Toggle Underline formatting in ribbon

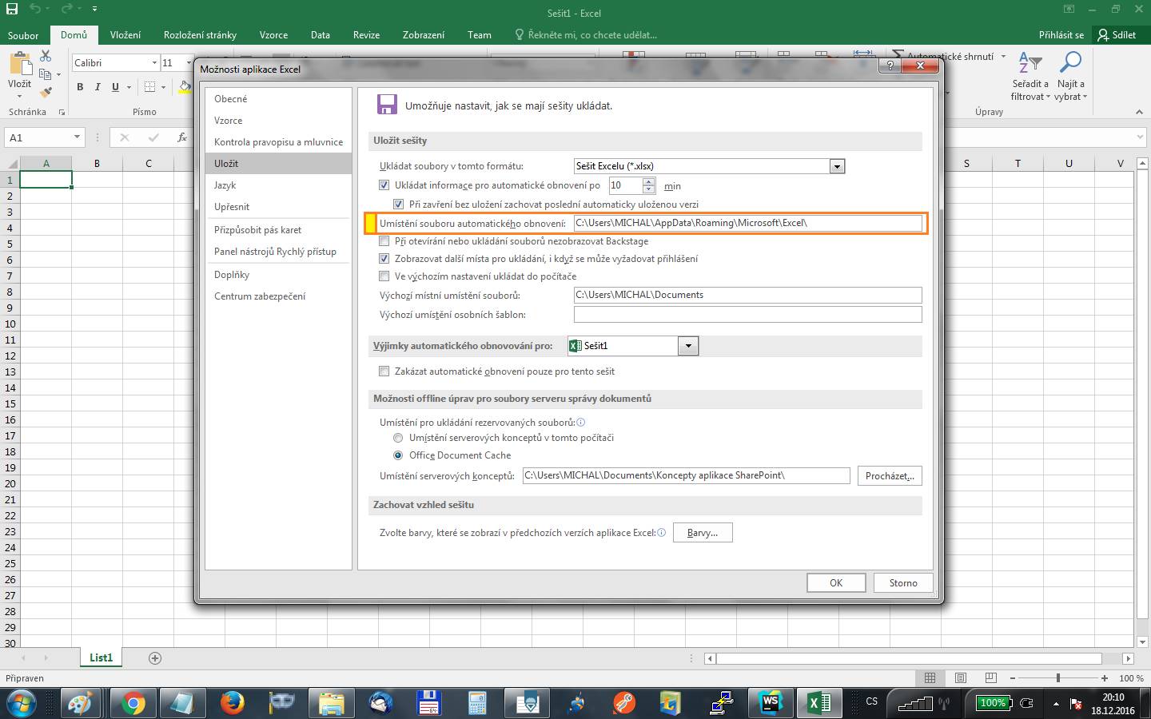pos(115,87)
